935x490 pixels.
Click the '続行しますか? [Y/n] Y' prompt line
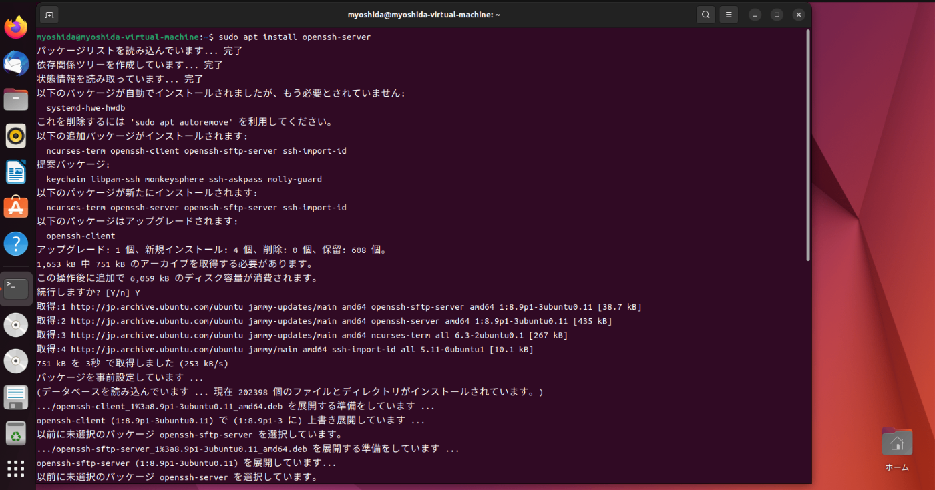[x=88, y=292]
